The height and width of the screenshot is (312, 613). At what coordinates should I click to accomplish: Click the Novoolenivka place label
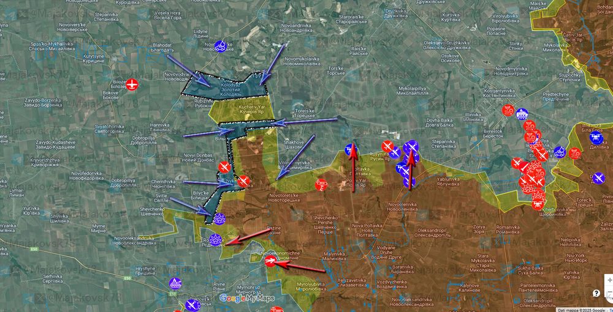[x=403, y=207]
